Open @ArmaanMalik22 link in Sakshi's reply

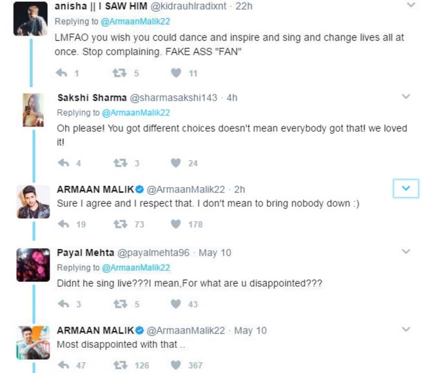click(x=136, y=112)
